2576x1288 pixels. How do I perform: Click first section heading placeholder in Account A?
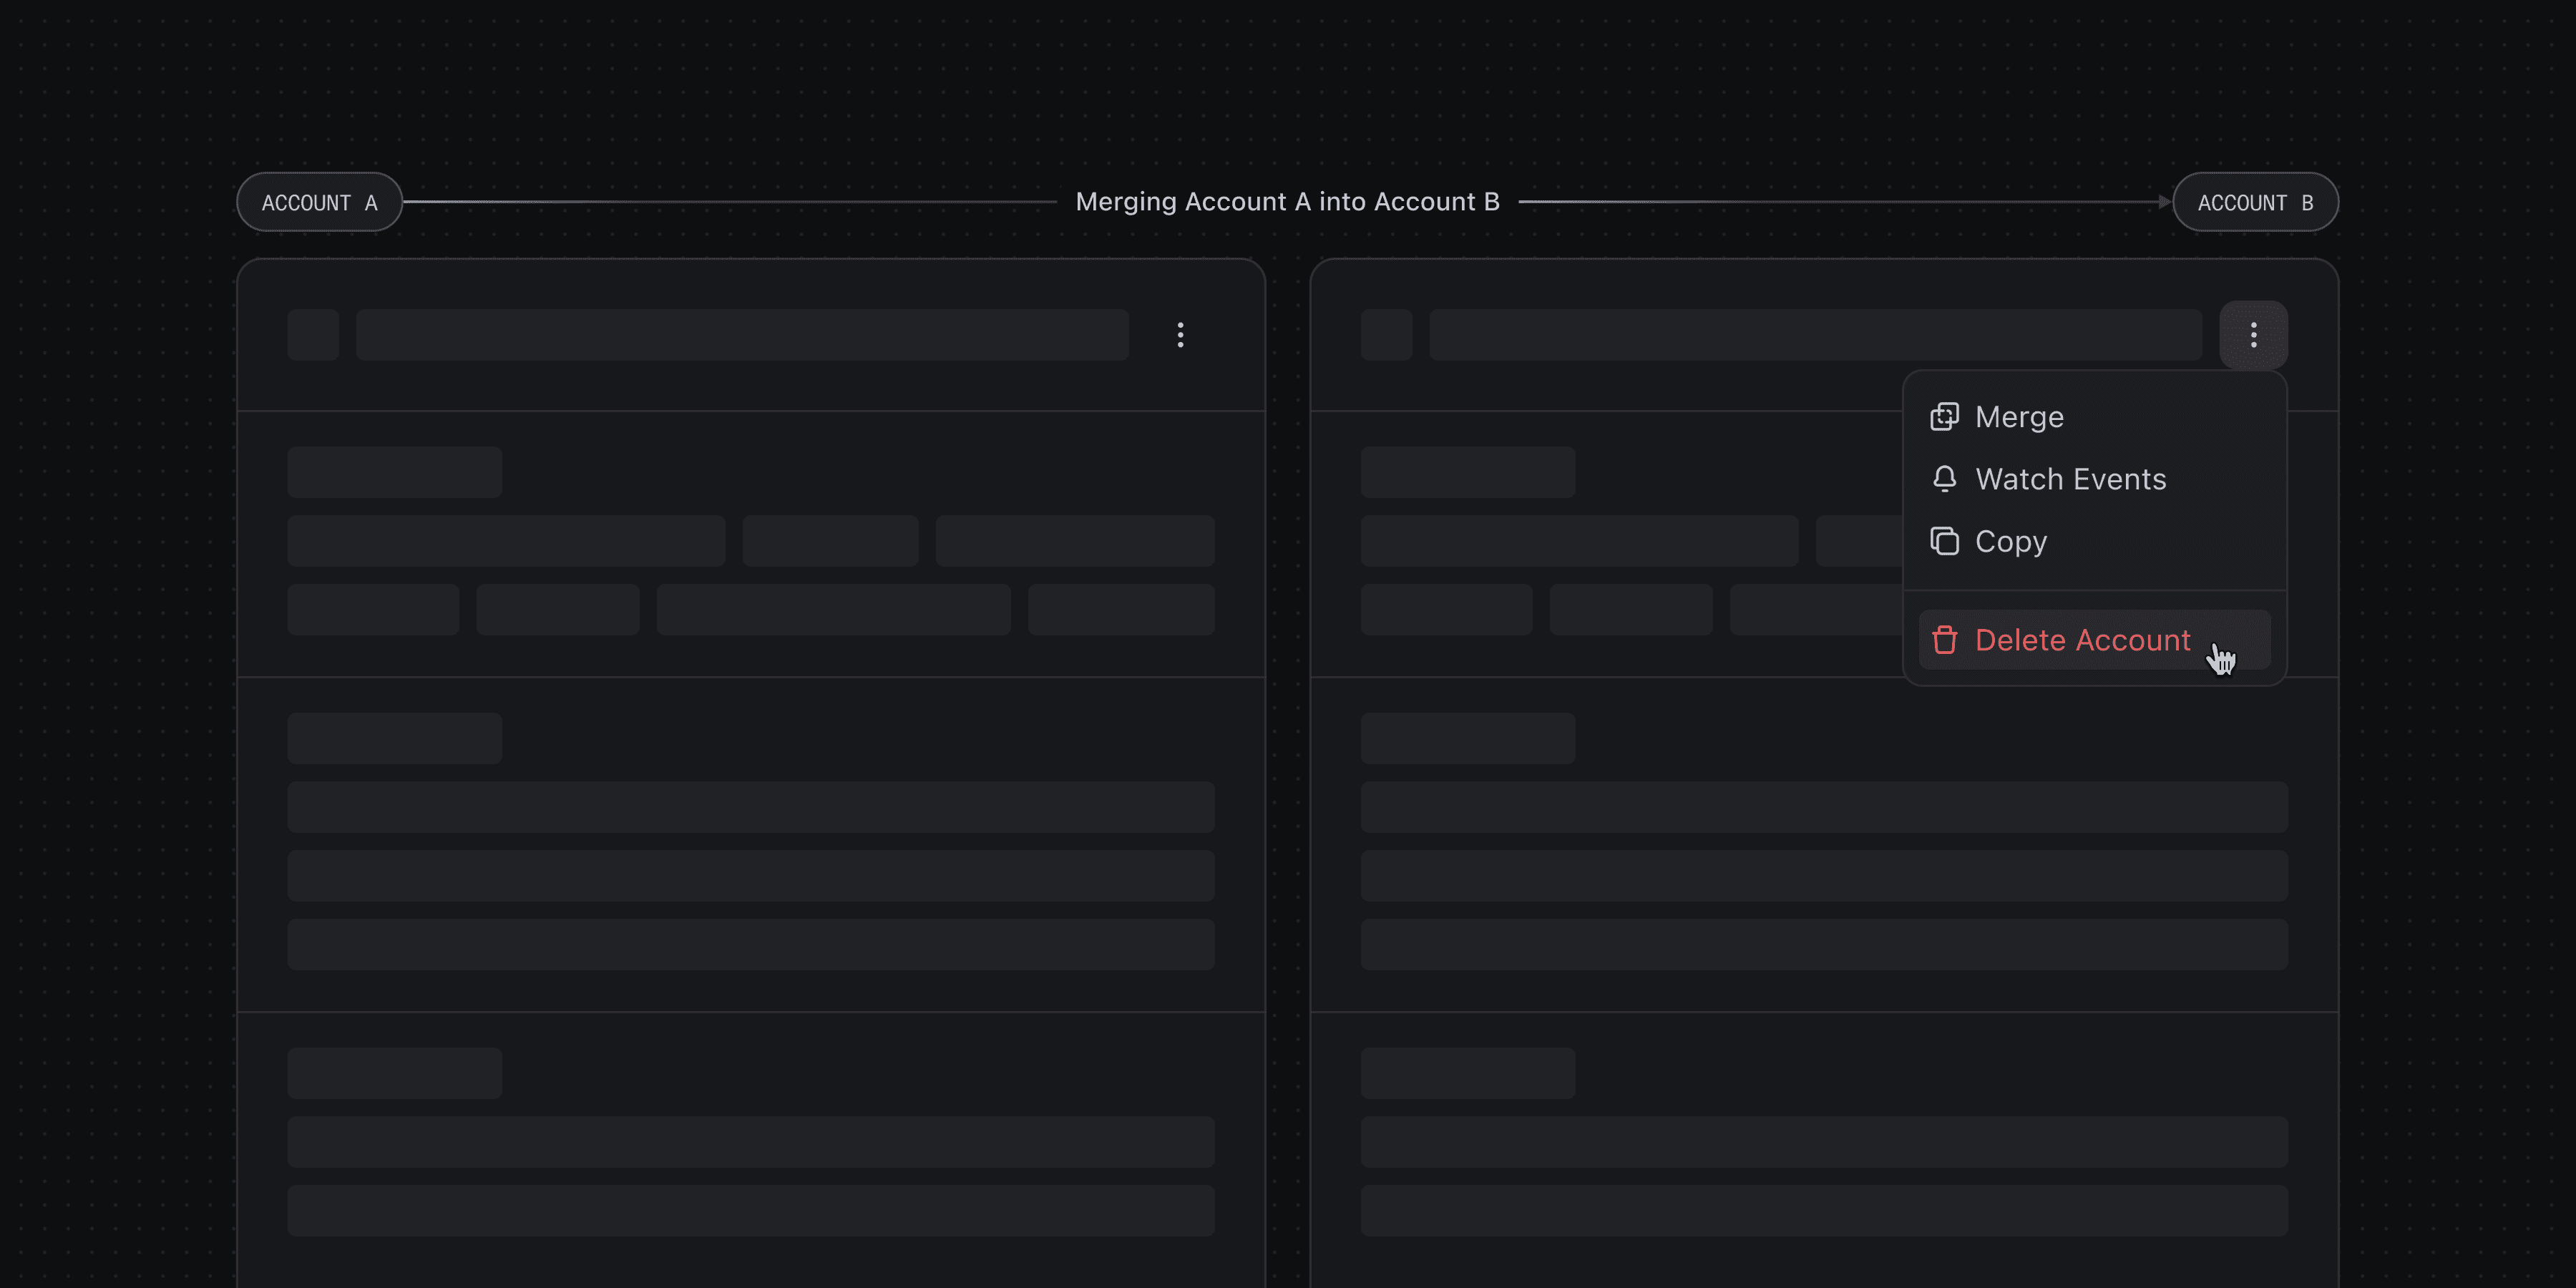point(394,472)
